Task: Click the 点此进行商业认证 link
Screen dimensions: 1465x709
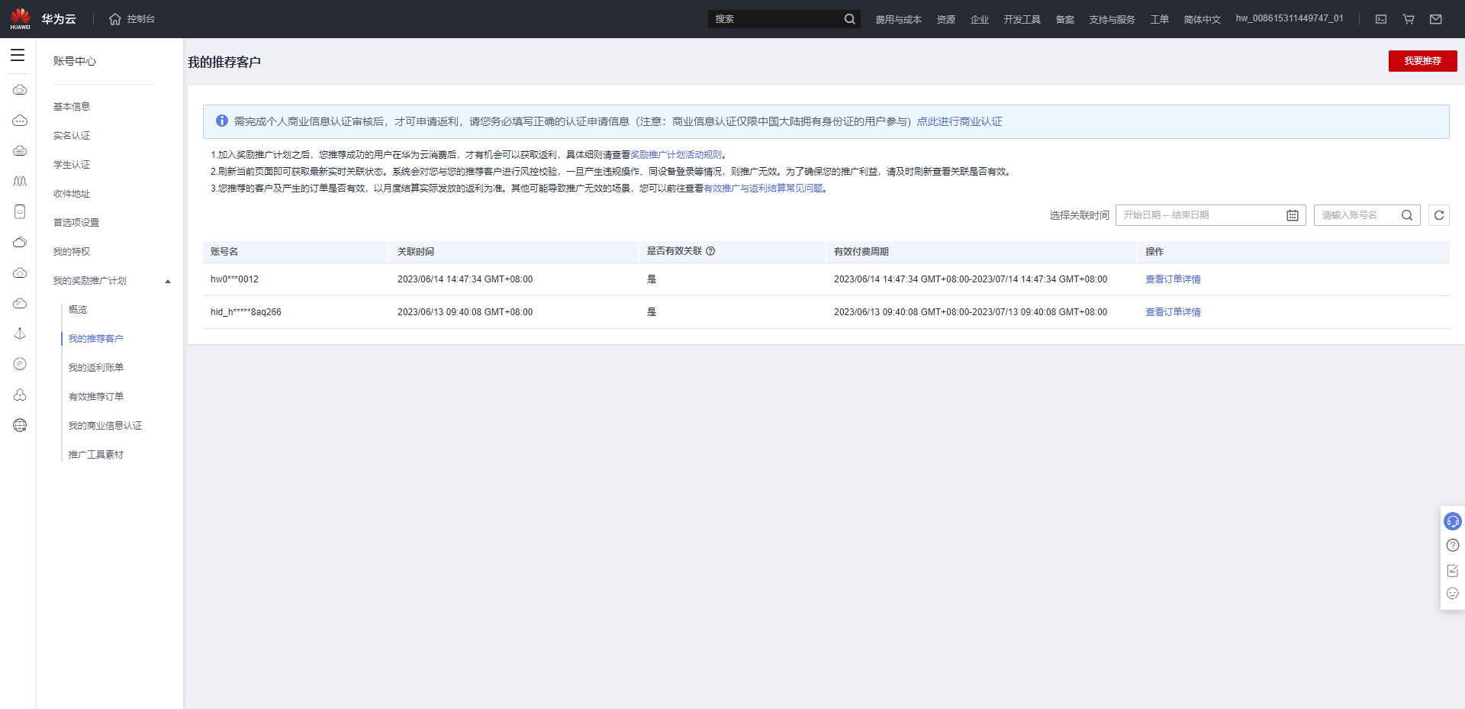Action: 959,121
